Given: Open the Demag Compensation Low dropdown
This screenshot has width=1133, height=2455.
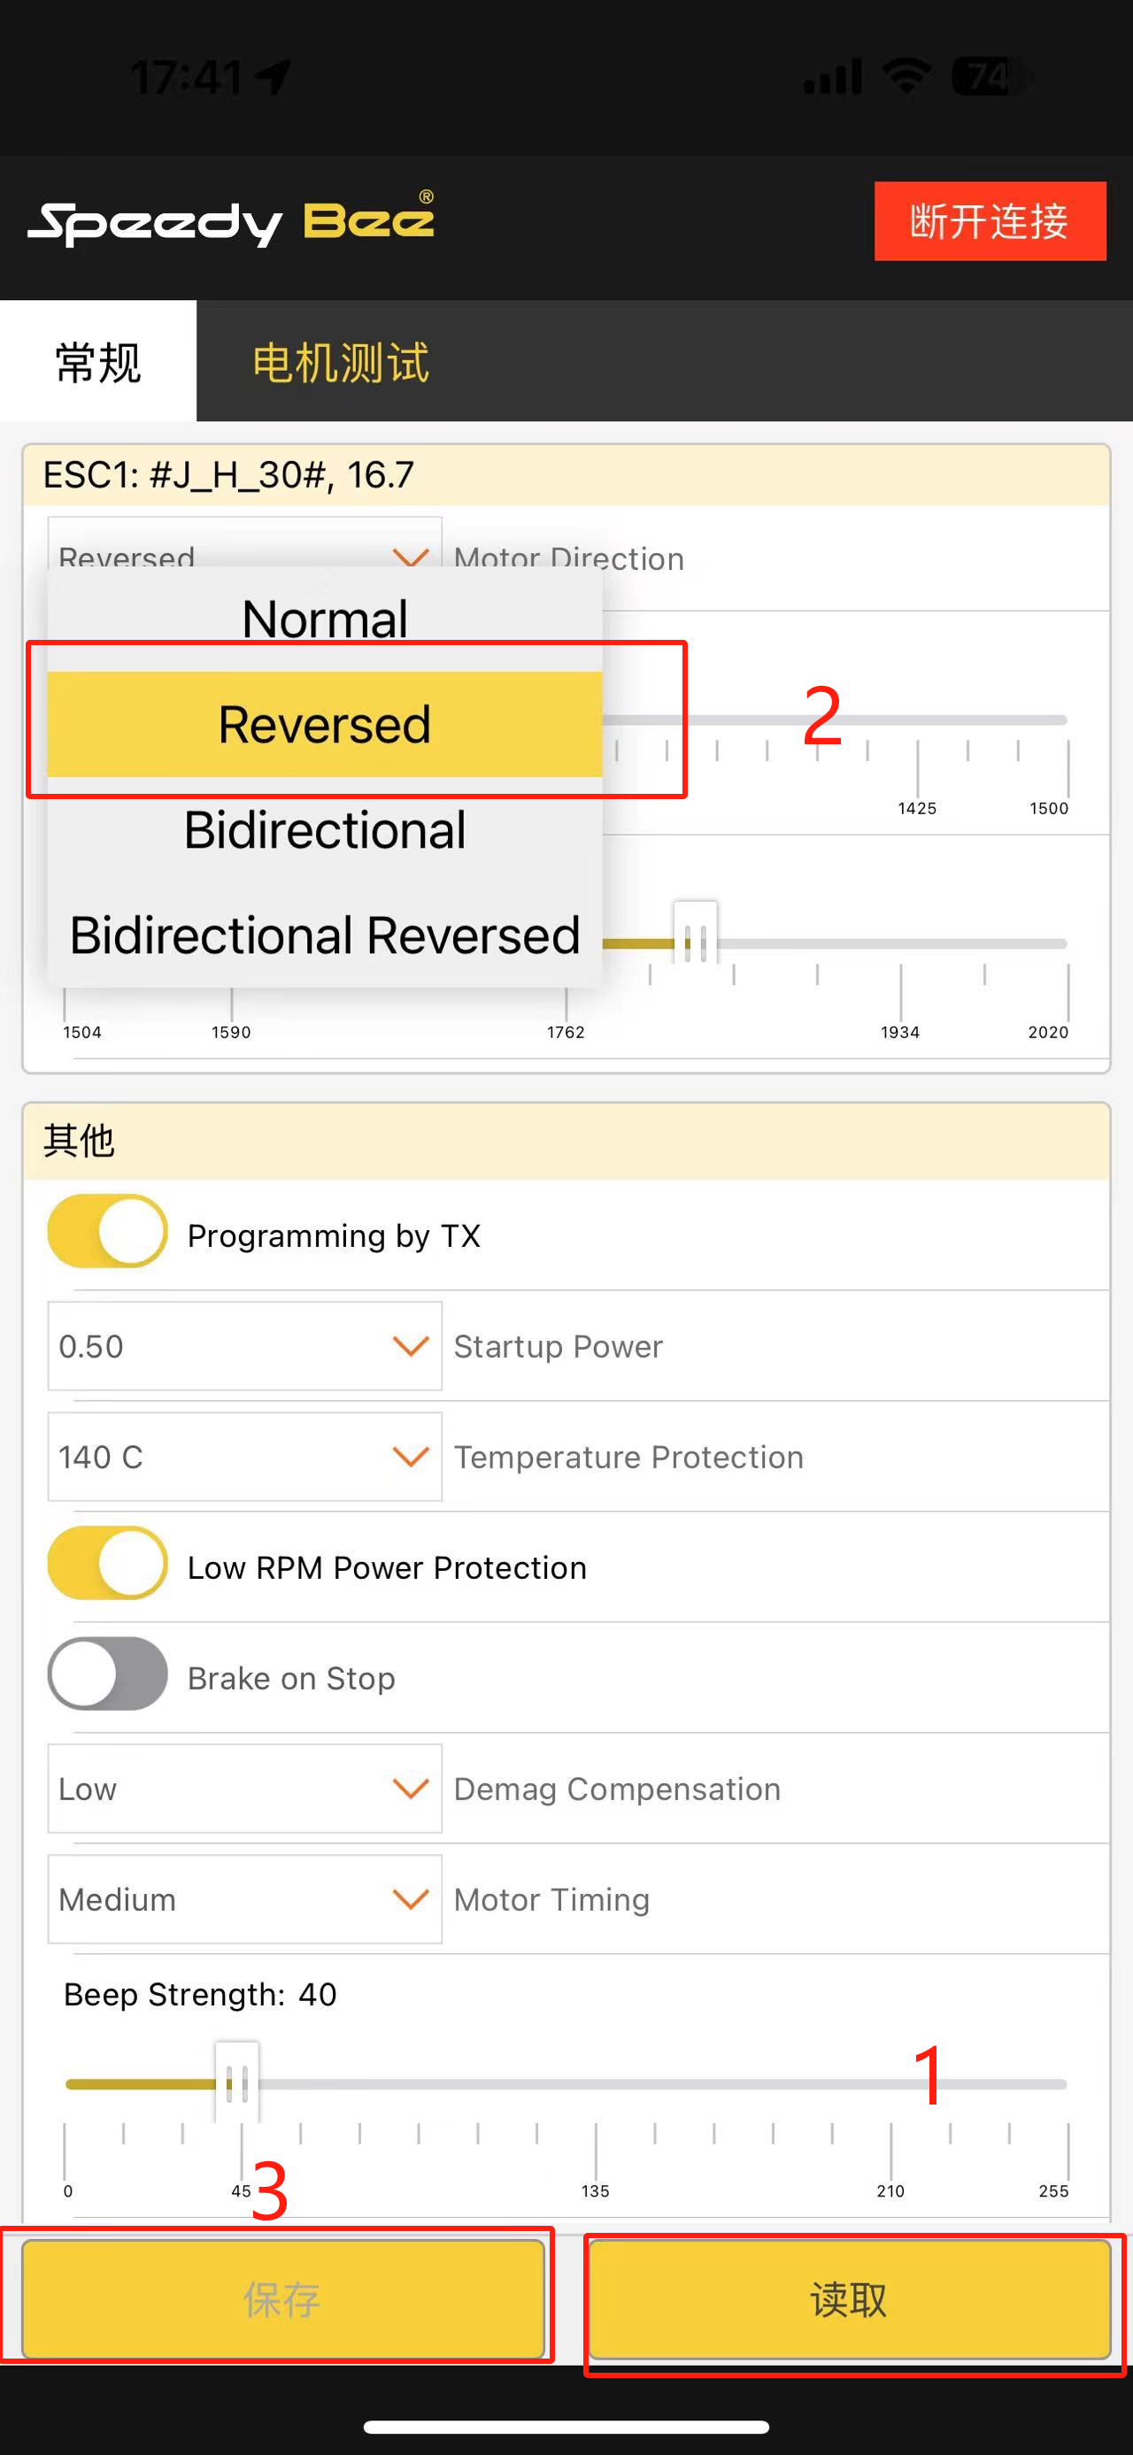Looking at the screenshot, I should click(245, 1788).
